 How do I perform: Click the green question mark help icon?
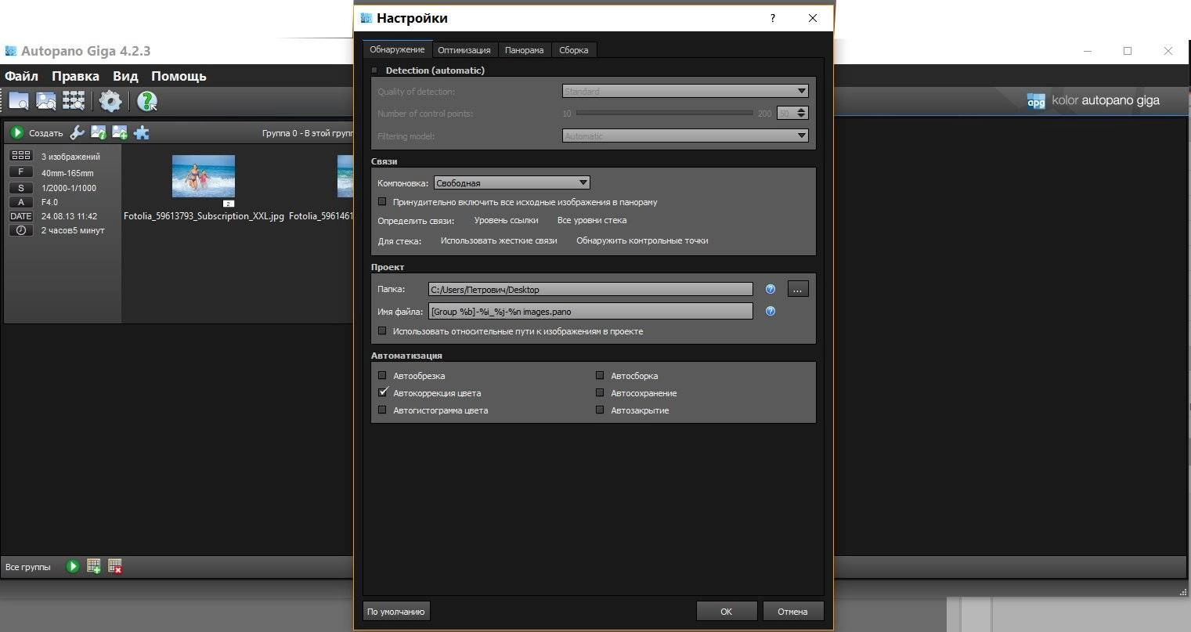click(x=147, y=100)
